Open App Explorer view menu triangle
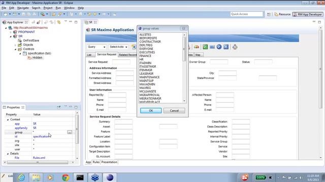Screen dimensions: 325x182 click(66, 21)
